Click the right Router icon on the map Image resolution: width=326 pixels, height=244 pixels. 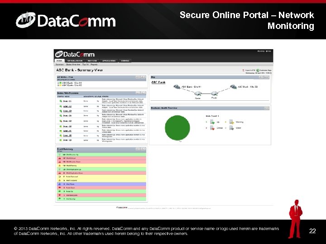click(214, 93)
